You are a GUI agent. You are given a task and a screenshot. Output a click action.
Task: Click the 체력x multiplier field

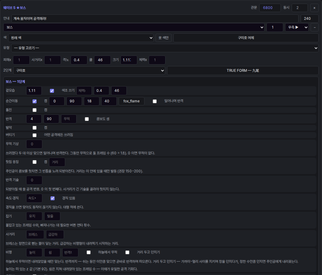click(157, 60)
